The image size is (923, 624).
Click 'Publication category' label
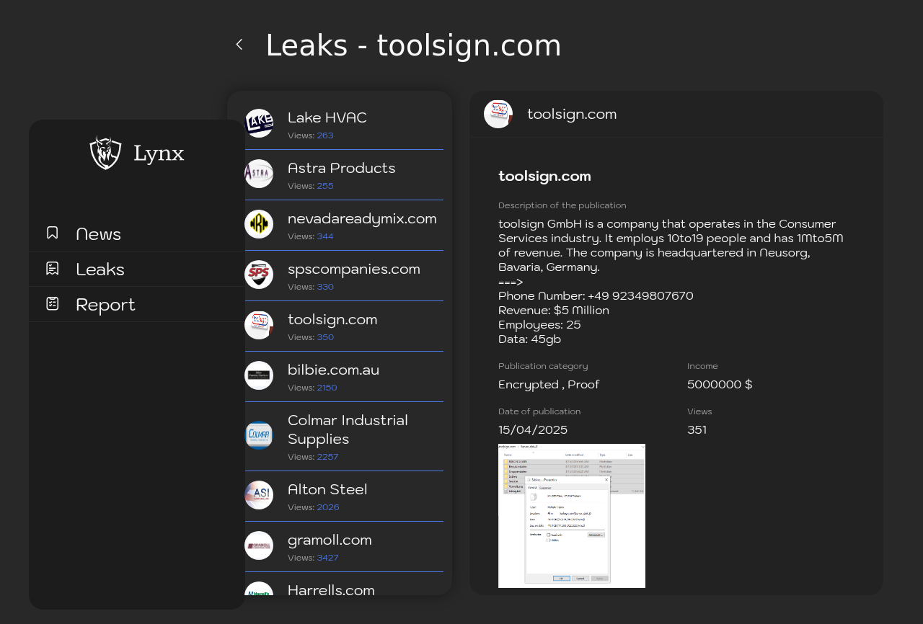[x=543, y=366]
